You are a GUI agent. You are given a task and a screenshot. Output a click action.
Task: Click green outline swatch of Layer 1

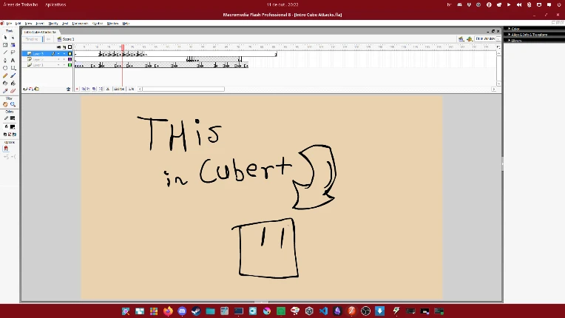pos(70,65)
